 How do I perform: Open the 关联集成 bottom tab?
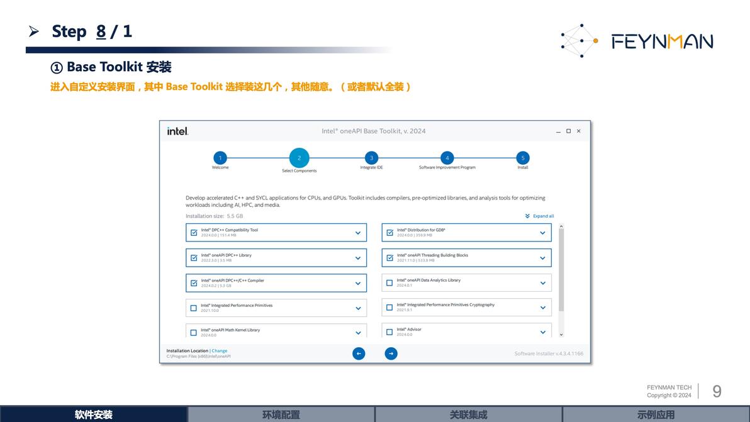[468, 414]
